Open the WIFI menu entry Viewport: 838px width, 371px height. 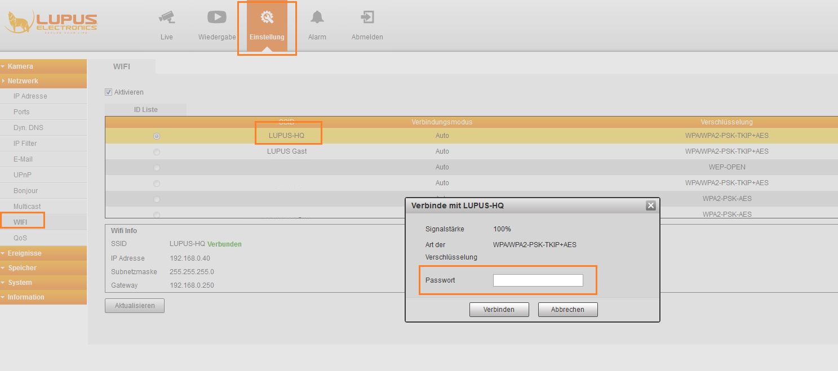pos(43,222)
